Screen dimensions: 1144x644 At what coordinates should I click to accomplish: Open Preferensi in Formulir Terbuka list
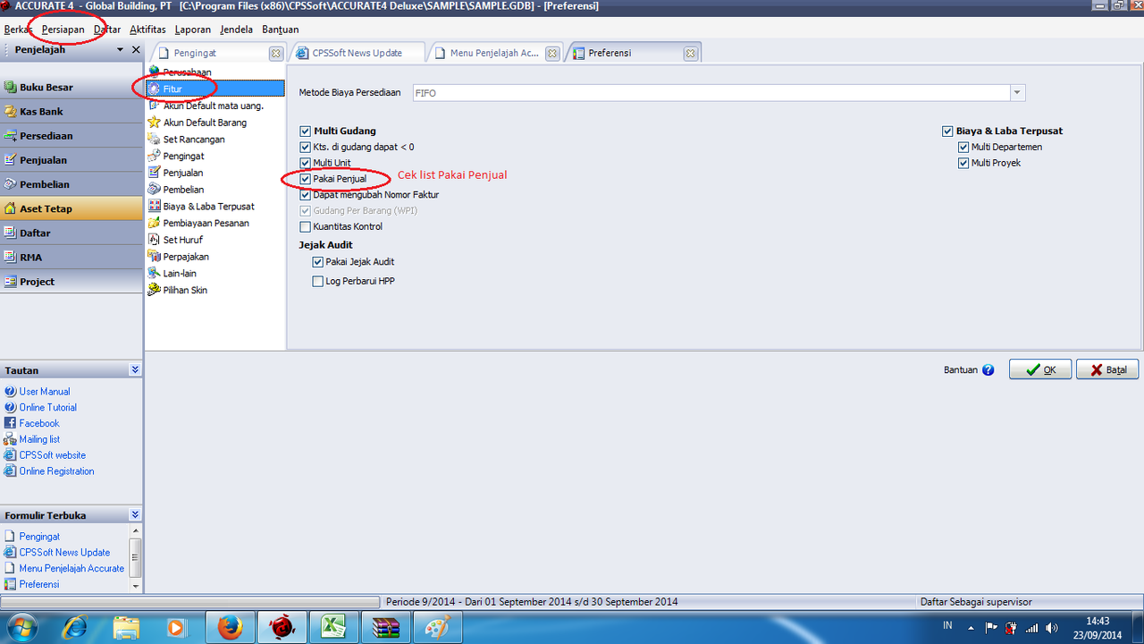point(39,584)
